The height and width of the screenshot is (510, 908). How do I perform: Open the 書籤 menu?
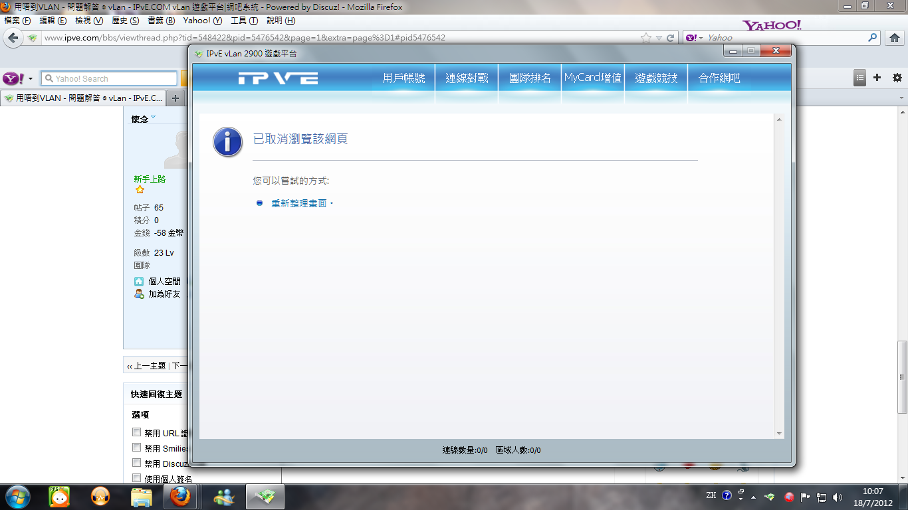click(x=161, y=21)
